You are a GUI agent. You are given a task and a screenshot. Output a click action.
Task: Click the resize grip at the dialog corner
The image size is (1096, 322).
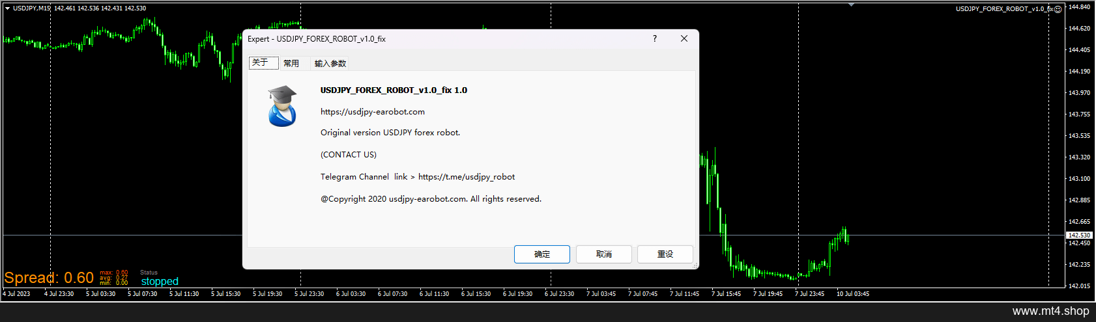tap(695, 265)
